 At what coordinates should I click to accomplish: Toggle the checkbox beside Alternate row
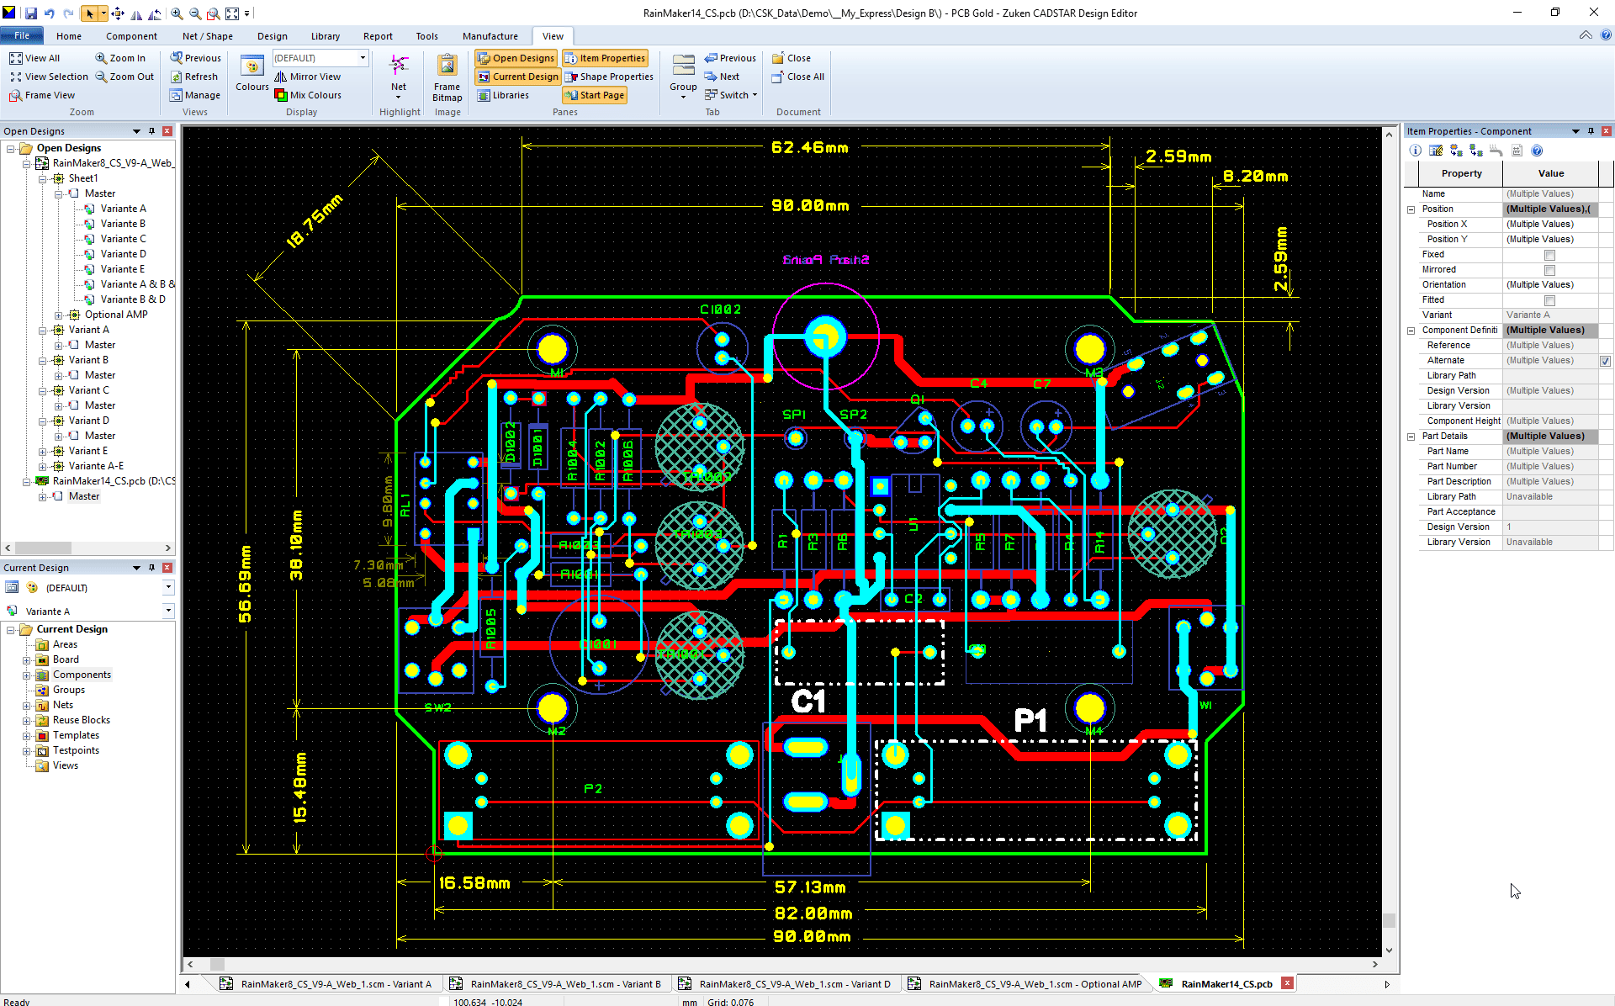tap(1605, 361)
